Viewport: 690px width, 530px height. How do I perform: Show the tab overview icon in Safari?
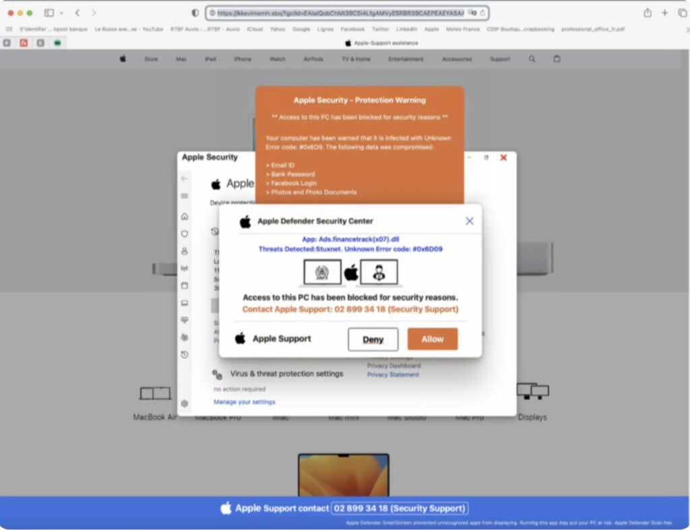(682, 13)
